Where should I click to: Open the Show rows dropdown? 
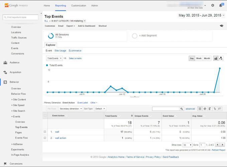(x=187, y=145)
